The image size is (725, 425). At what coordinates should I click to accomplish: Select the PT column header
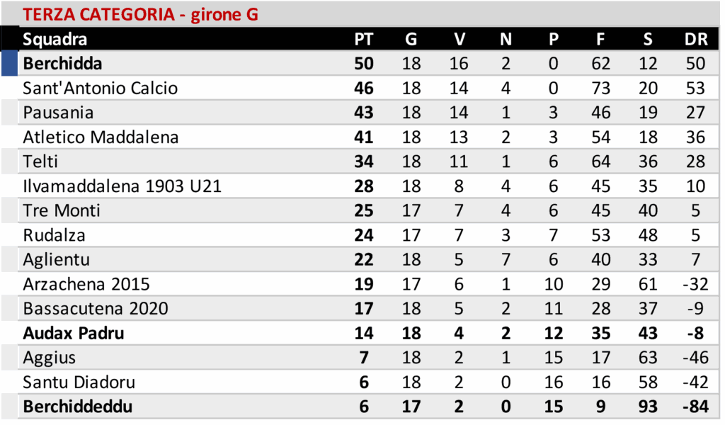[363, 39]
